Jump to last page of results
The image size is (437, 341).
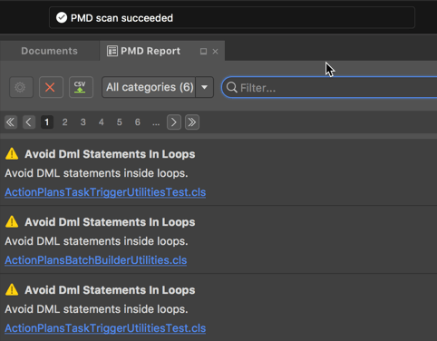(x=192, y=122)
